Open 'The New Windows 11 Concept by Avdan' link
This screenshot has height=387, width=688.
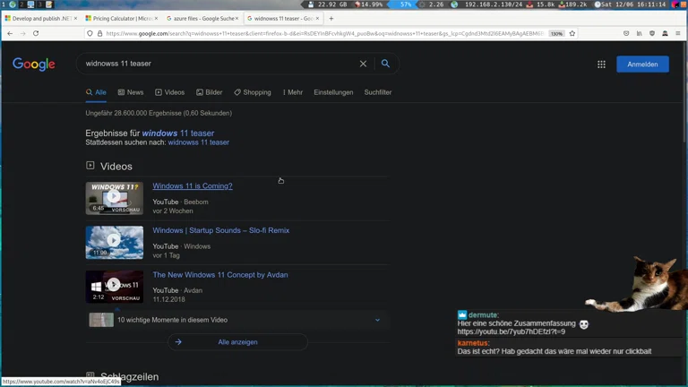(220, 275)
